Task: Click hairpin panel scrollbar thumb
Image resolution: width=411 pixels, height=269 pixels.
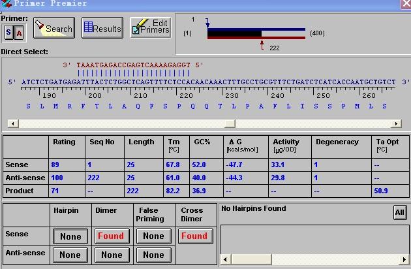Action: (251, 260)
